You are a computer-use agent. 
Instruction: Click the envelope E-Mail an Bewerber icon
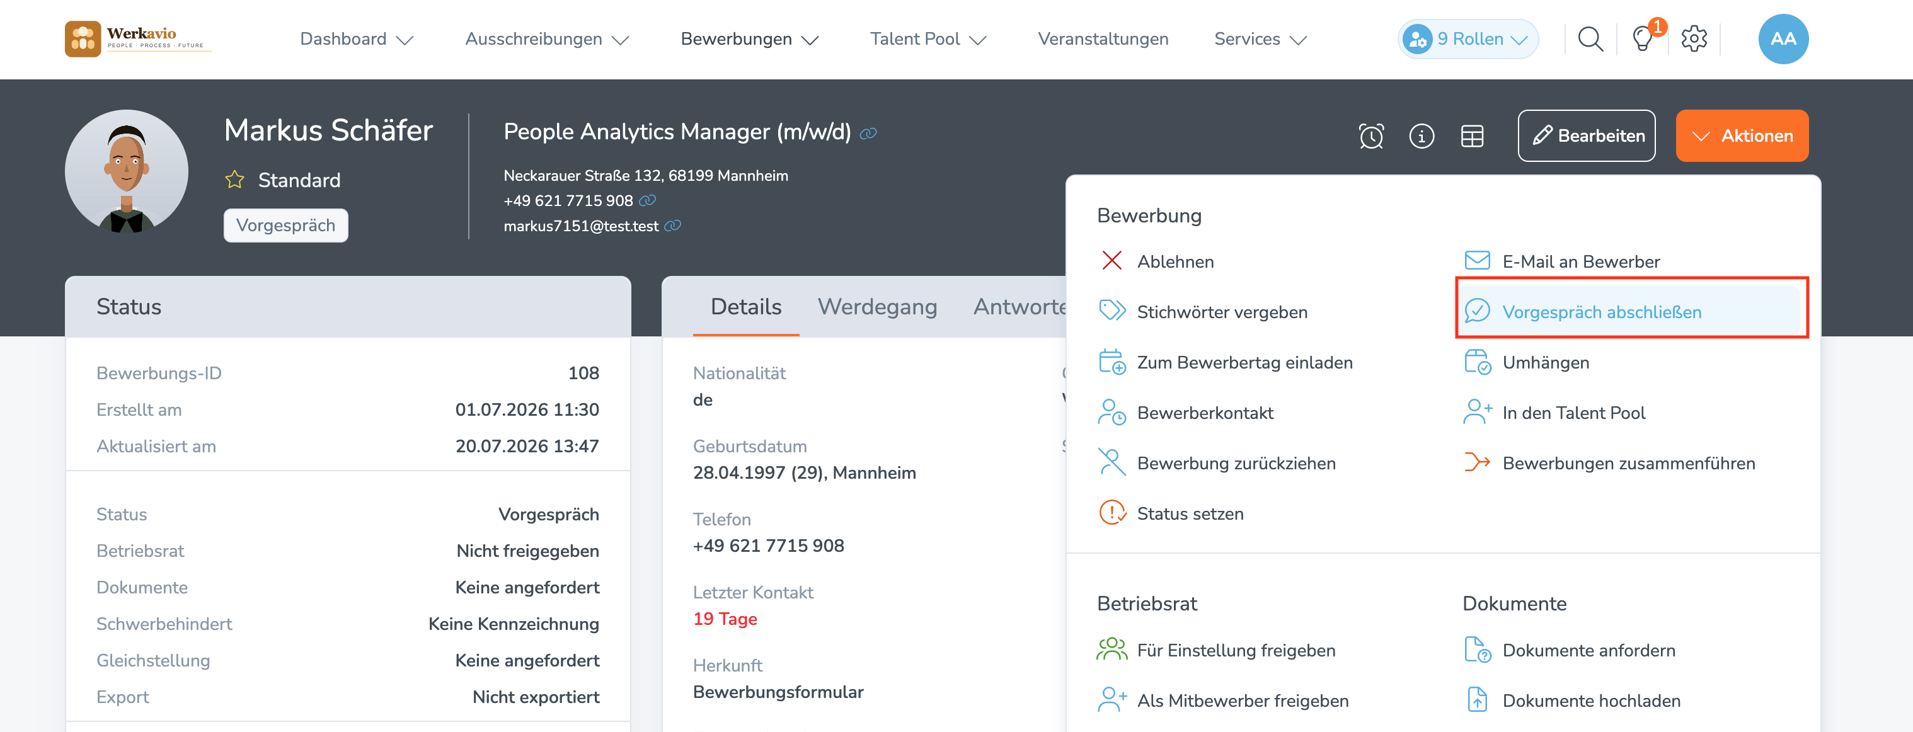[1477, 261]
